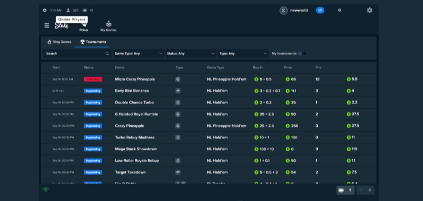Click the coin icon beside buy-in 100 + 10

256,149
